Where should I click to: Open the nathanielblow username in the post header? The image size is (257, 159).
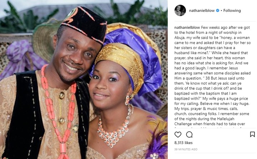coord(202,10)
